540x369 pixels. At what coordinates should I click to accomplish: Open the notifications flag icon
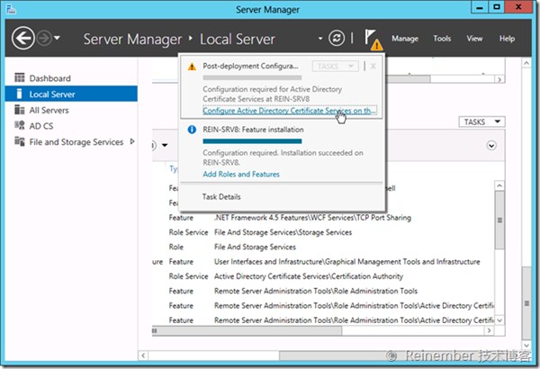372,40
